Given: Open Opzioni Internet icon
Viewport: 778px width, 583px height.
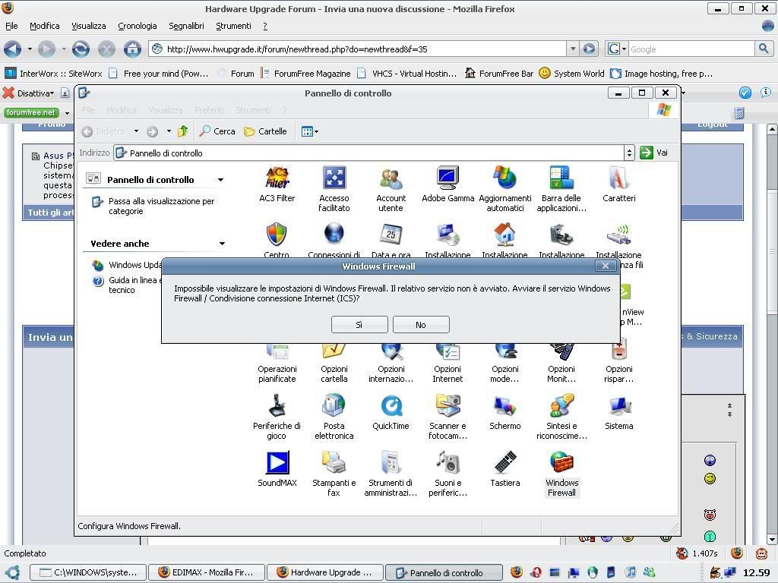Looking at the screenshot, I should pos(448,364).
